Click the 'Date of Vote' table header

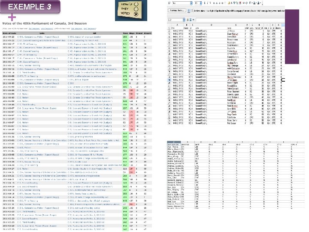coord(9,34)
